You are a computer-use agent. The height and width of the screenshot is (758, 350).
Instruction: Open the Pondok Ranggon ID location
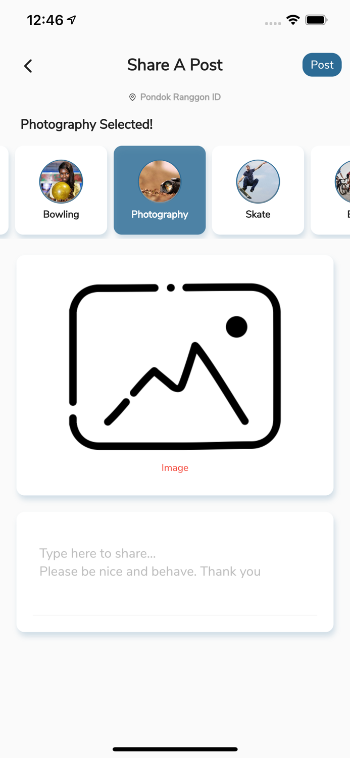(x=180, y=97)
